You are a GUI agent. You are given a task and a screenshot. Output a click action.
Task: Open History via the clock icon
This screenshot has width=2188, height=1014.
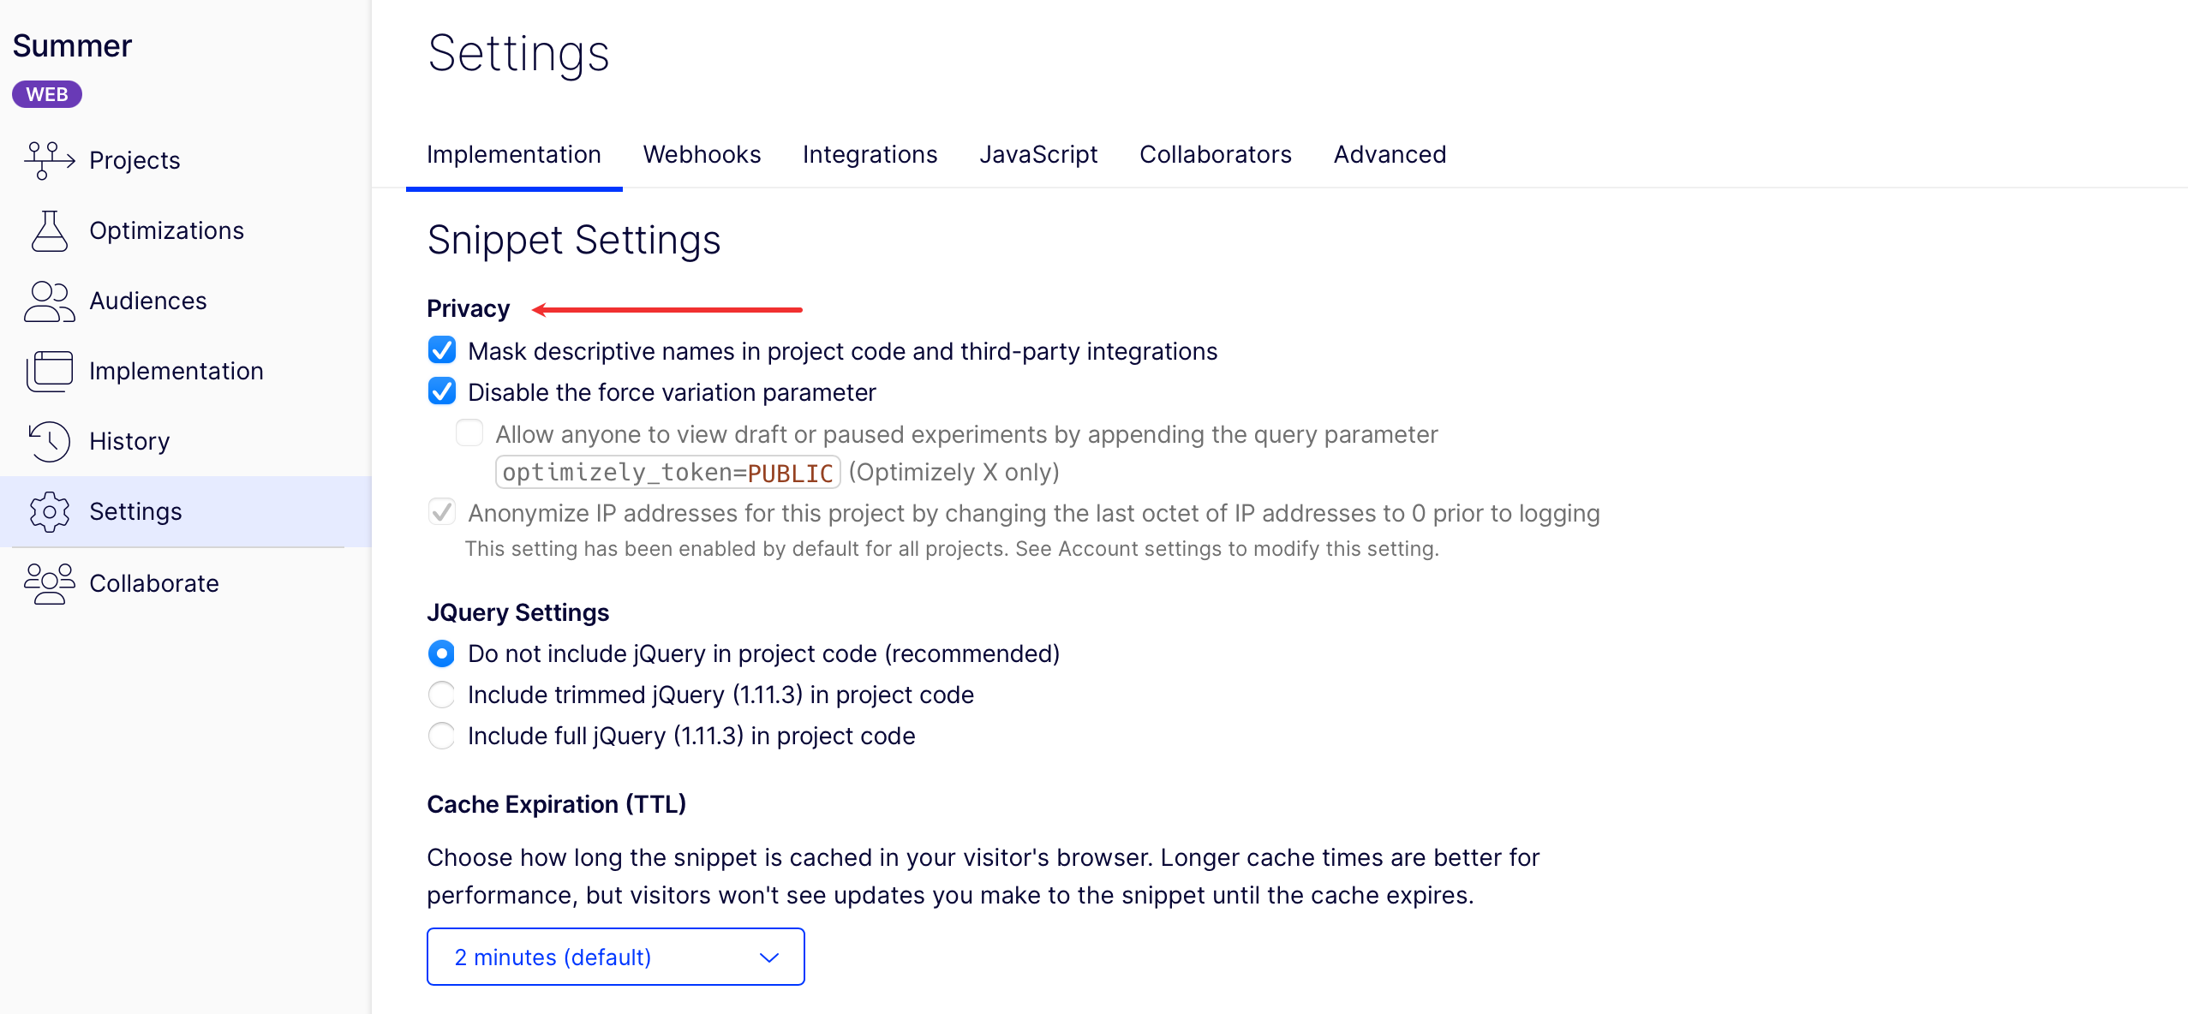49,440
